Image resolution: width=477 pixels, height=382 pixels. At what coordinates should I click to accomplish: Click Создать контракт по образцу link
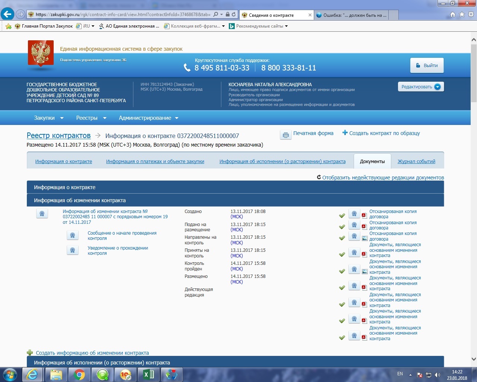coord(385,133)
